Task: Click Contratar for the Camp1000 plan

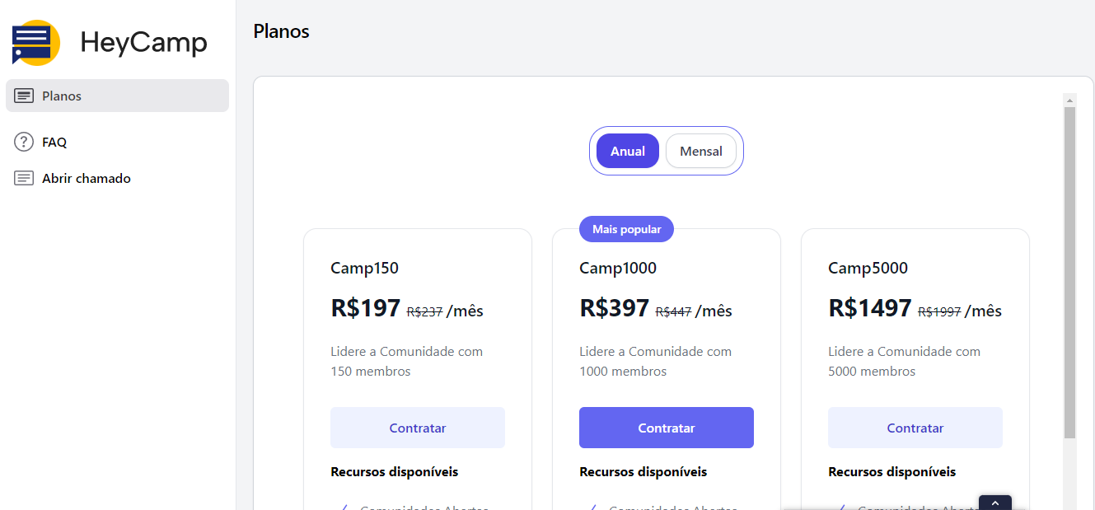Action: point(666,428)
